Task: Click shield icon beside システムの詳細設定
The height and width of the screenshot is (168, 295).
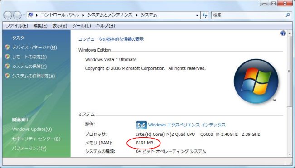Action: click(7, 76)
